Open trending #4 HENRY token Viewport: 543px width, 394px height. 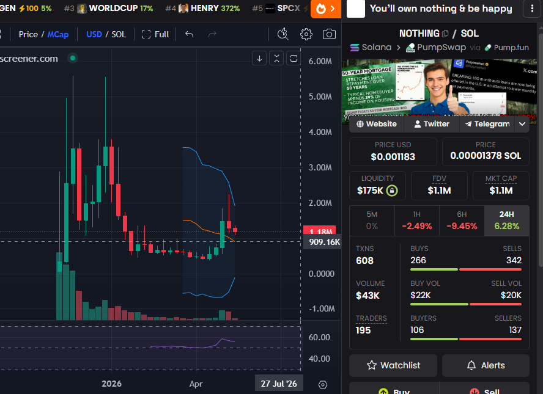click(x=202, y=9)
